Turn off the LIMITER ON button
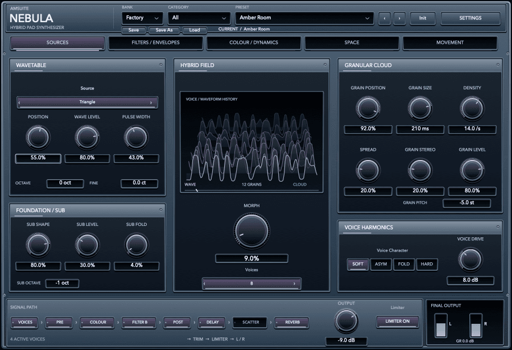Screen dimensions: 512x350 click(398, 321)
